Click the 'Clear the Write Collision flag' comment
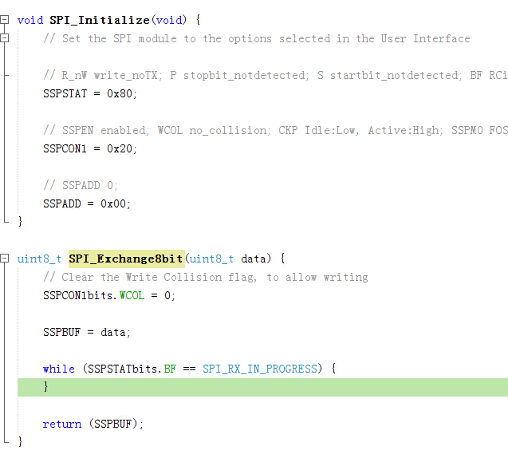The width and height of the screenshot is (508, 458). [x=206, y=277]
